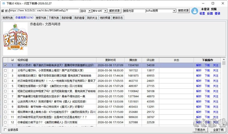Open the MP4-AVC format dropdown
Viewport: 228px width, 134px height.
[x=106, y=11]
